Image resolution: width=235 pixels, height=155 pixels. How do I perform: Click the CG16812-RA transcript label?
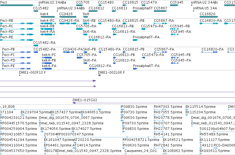pos(100,37)
